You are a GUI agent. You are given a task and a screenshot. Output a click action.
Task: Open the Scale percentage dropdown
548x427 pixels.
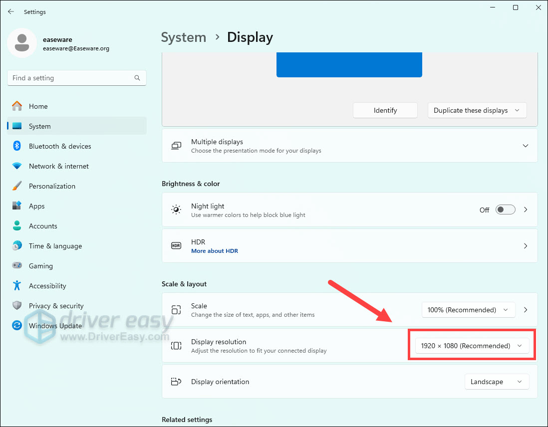(x=468, y=310)
